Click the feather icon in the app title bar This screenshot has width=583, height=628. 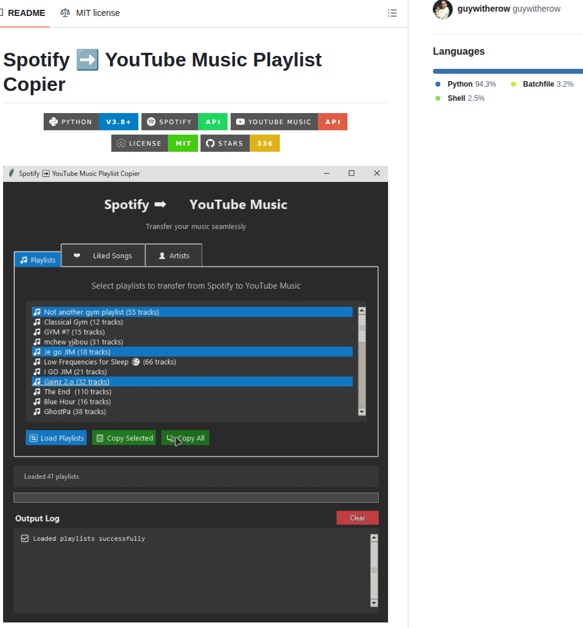[11, 173]
